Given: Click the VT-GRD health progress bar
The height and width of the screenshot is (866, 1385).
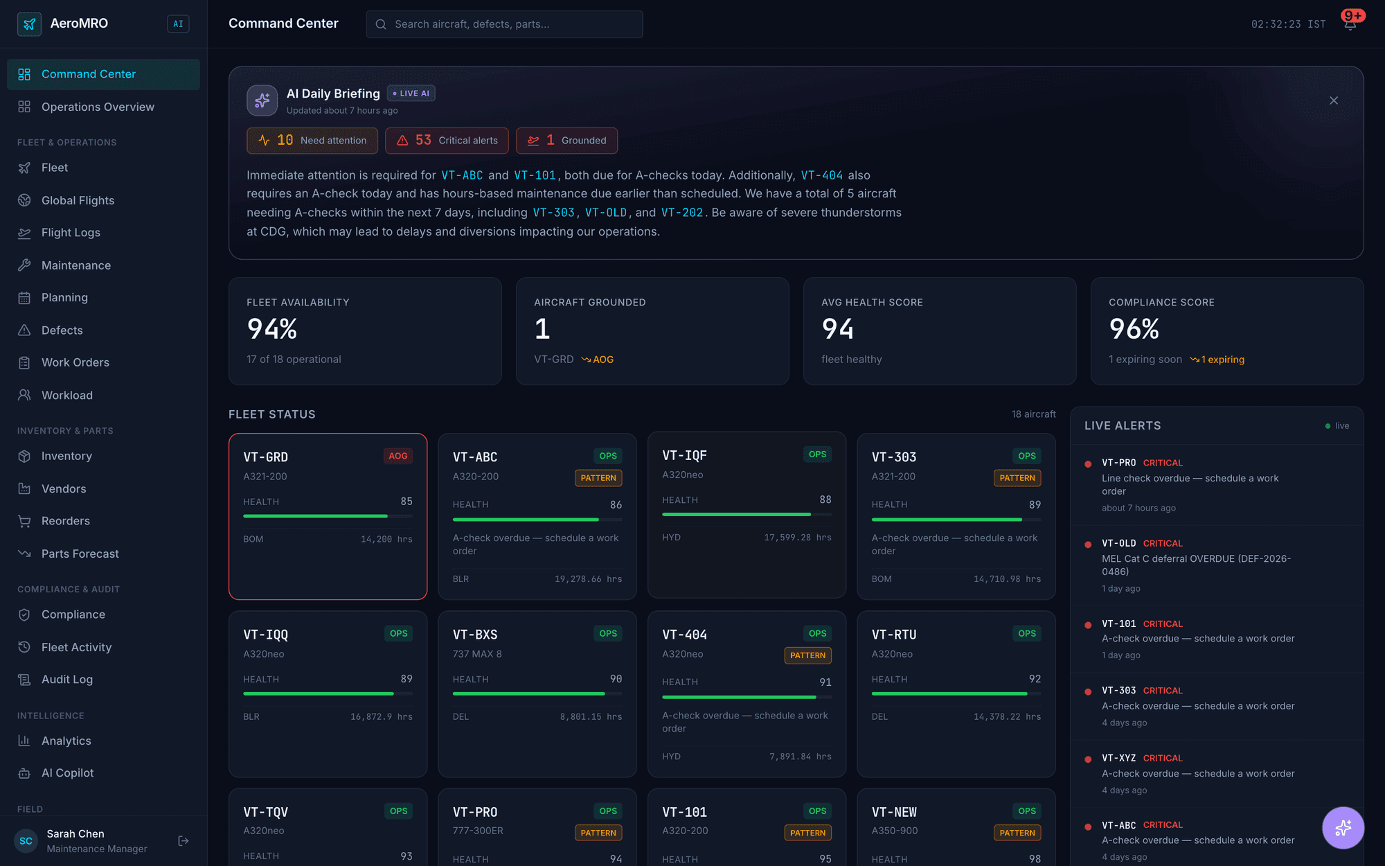Looking at the screenshot, I should tap(328, 516).
